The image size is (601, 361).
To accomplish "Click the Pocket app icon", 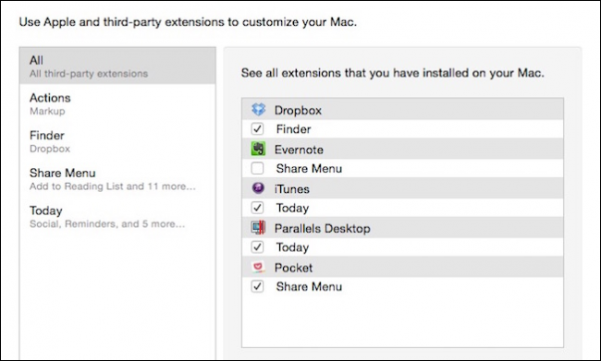I will coord(258,267).
